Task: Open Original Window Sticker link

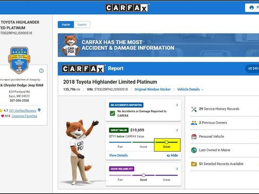Action: pyautogui.click(x=152, y=90)
